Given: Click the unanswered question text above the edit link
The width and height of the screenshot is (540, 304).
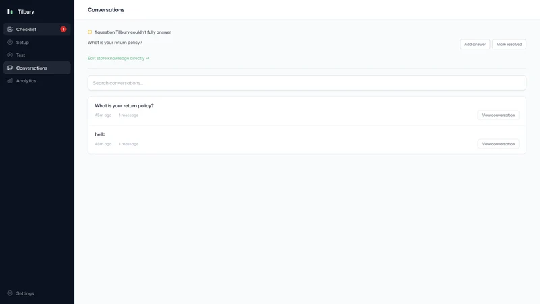Looking at the screenshot, I should pos(115,43).
